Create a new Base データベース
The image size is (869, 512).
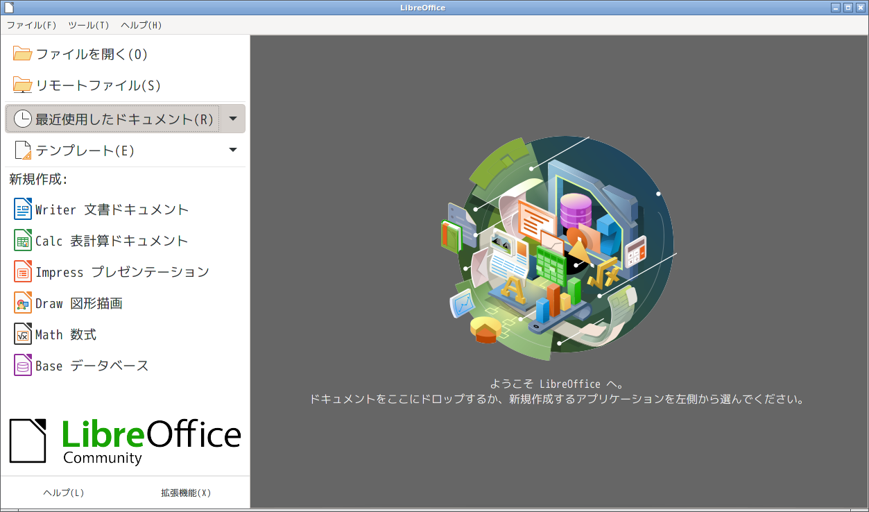tap(125, 366)
